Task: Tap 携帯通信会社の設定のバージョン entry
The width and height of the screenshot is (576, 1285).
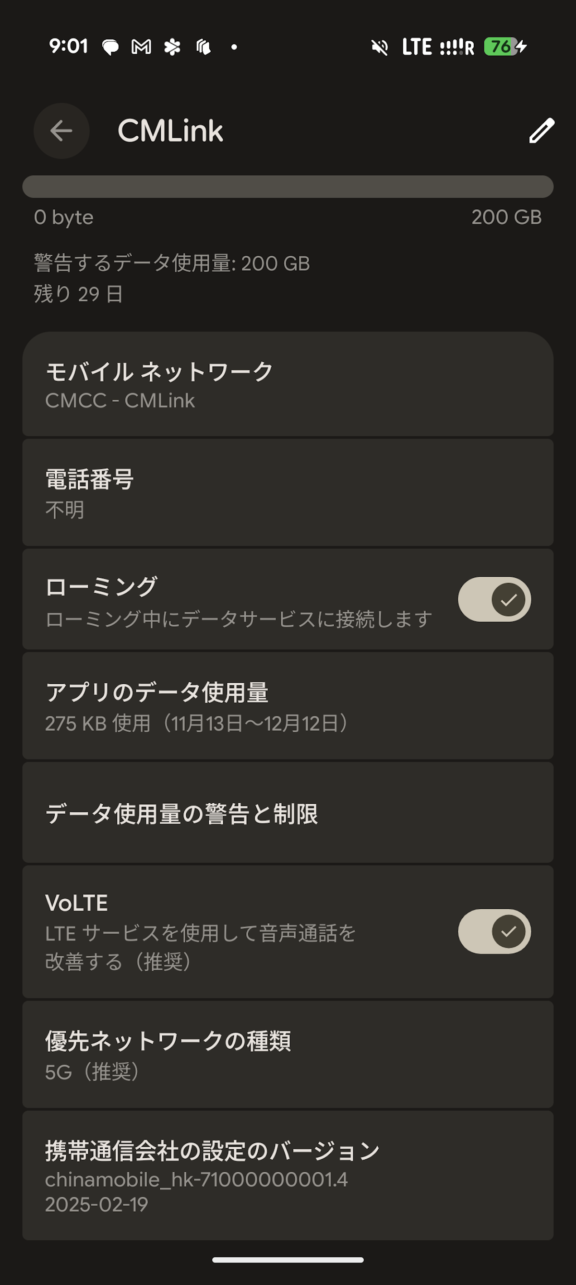Action: point(288,1175)
